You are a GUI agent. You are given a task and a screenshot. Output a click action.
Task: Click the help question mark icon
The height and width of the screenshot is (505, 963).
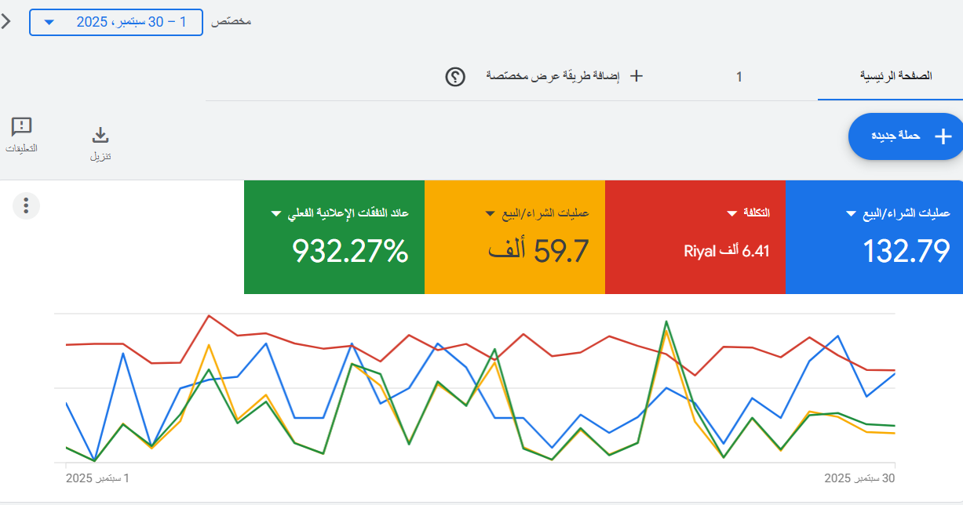point(455,77)
